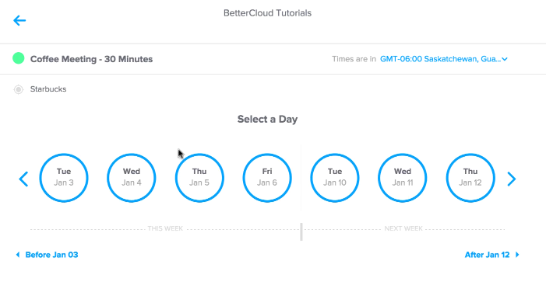Choose Wed Jan 11 as meeting day
The width and height of the screenshot is (546, 299).
coord(403,178)
